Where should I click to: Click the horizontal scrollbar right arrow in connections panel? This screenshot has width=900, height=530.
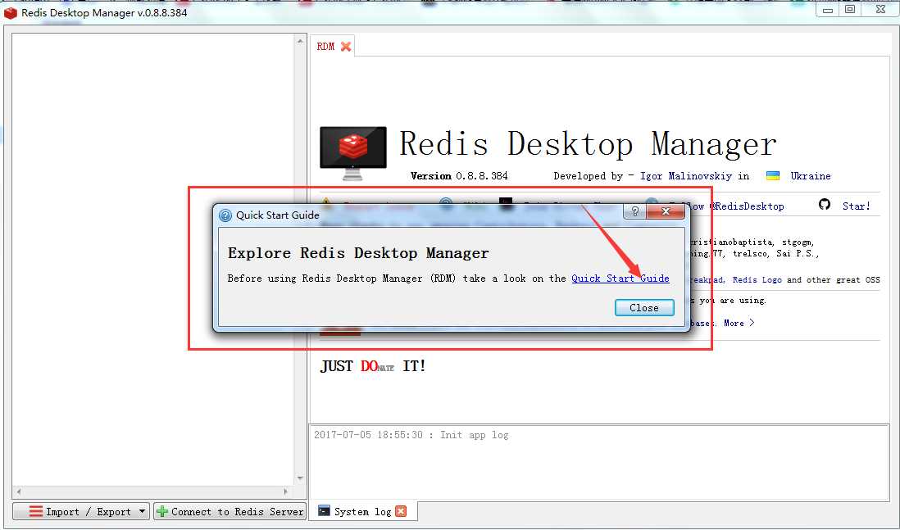pyautogui.click(x=286, y=491)
